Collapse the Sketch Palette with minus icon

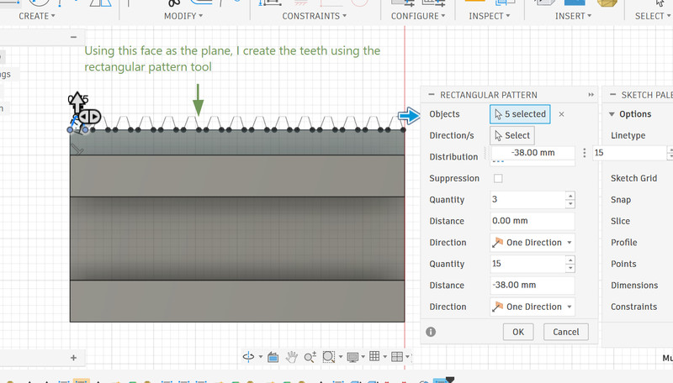pyautogui.click(x=613, y=95)
